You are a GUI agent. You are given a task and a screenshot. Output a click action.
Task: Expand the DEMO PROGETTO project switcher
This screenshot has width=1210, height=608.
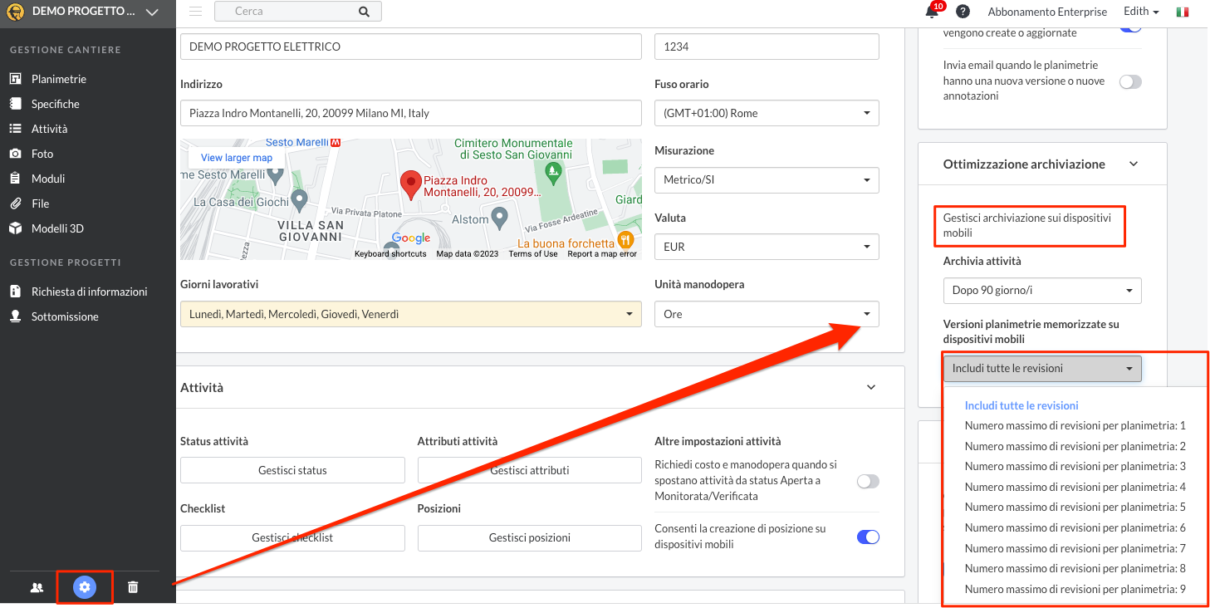(x=151, y=12)
